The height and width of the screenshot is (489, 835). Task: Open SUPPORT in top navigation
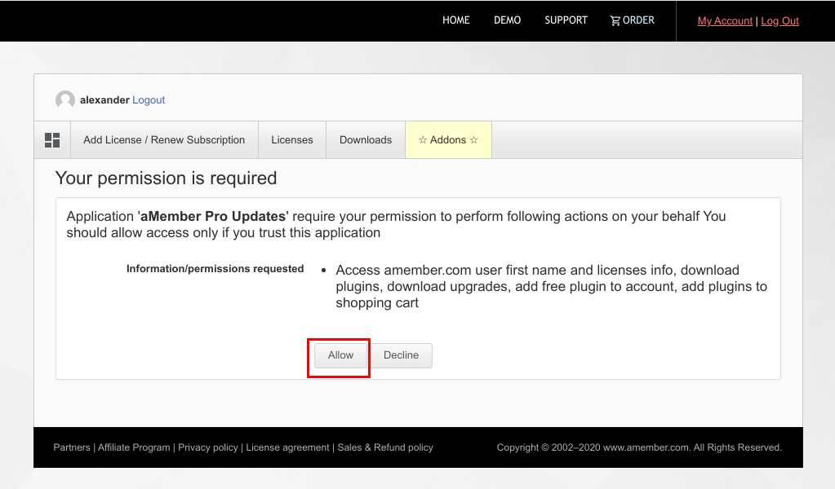click(x=566, y=20)
